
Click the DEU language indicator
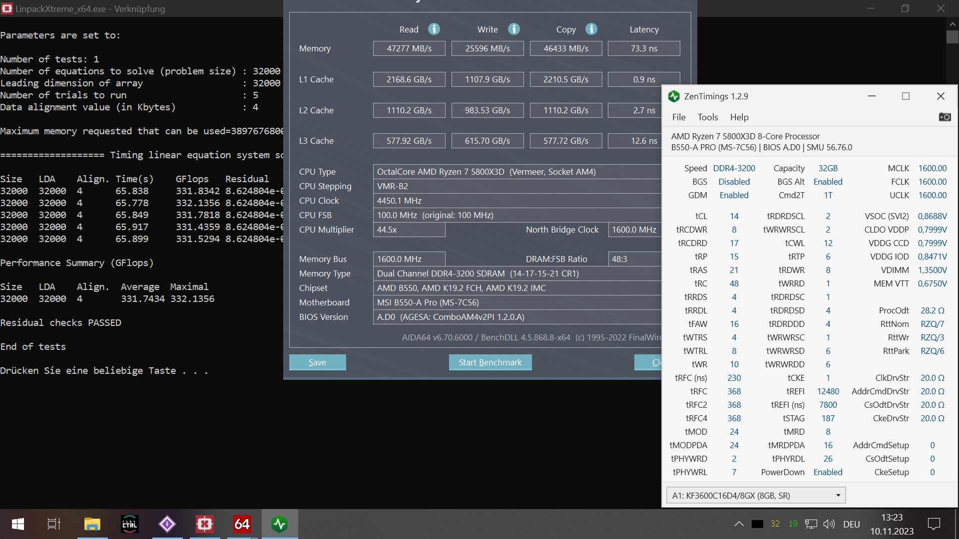[851, 524]
